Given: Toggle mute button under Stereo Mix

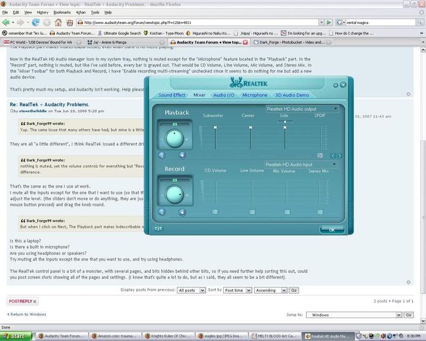Looking at the screenshot, I should (x=321, y=212).
